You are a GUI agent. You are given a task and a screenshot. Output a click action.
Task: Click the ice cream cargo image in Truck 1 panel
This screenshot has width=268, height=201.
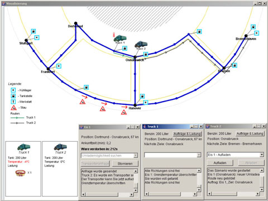tap(21, 173)
